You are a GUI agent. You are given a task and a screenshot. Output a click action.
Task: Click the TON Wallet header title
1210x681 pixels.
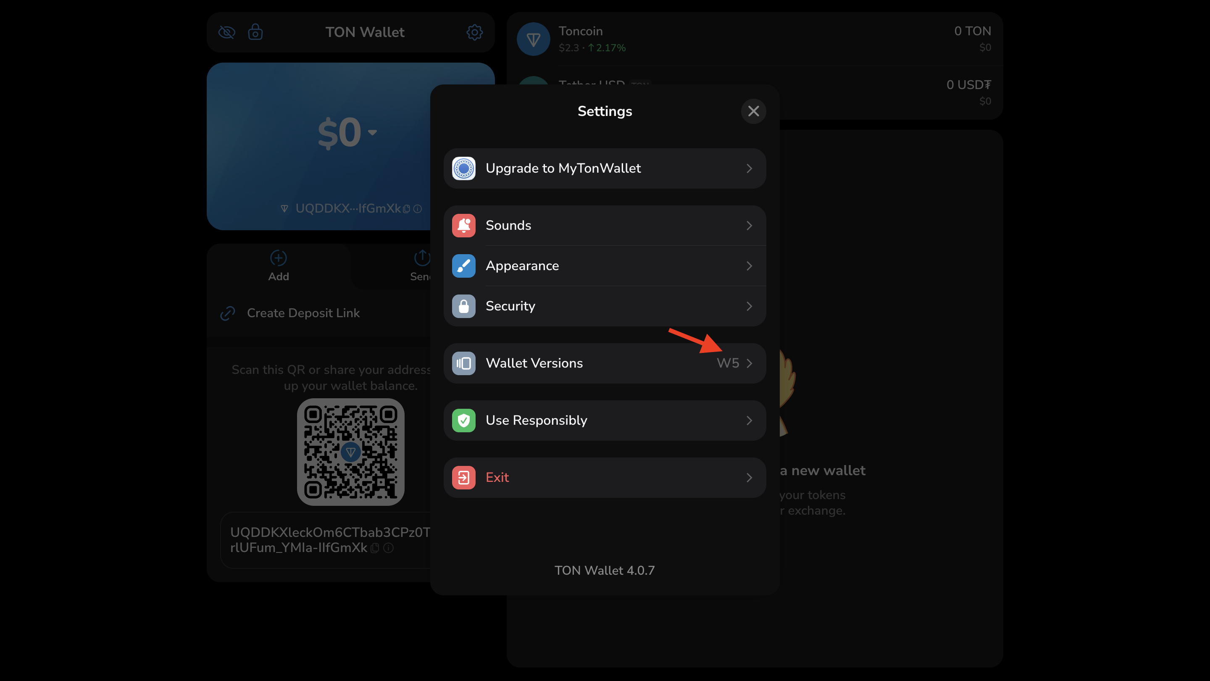(365, 32)
